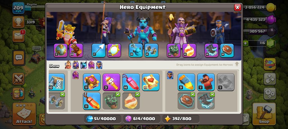Toggle Royal Champion filter in Show row
The image size is (288, 129).
(x=99, y=65)
